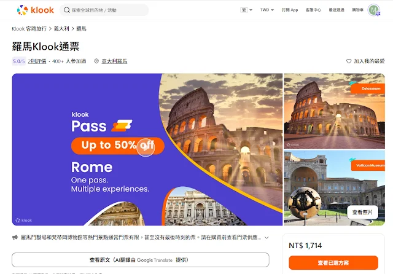393x274 pixels.
Task: Go to 客服中心 help center
Action: [x=313, y=10]
